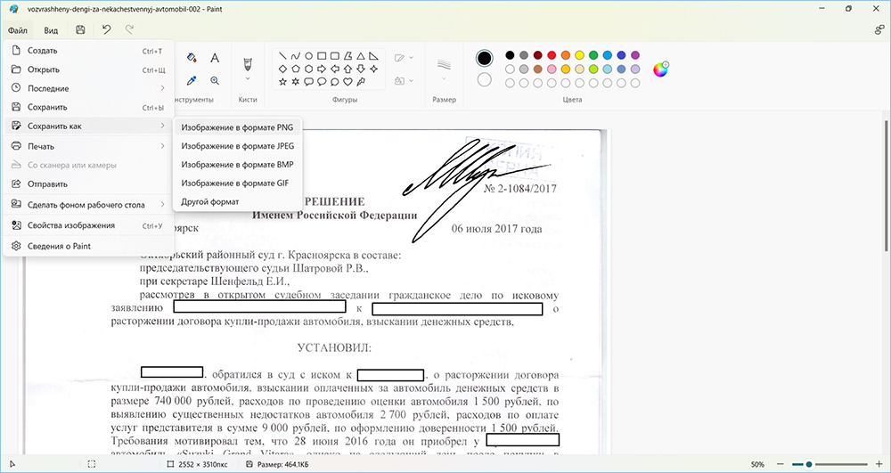Pick the yellow color swatch
The width and height of the screenshot is (891, 473).
click(580, 55)
